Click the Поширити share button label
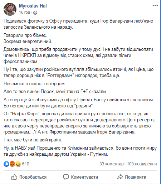 [136, 177]
